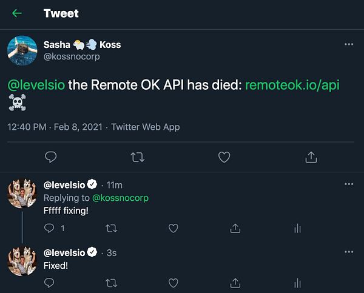This screenshot has height=293, width=364.
Task: Click the @kossnocorp link in "Replying to"
Action: click(x=120, y=198)
